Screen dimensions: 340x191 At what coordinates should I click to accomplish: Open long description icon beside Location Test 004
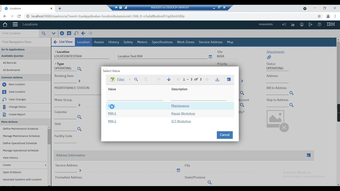pos(210,57)
